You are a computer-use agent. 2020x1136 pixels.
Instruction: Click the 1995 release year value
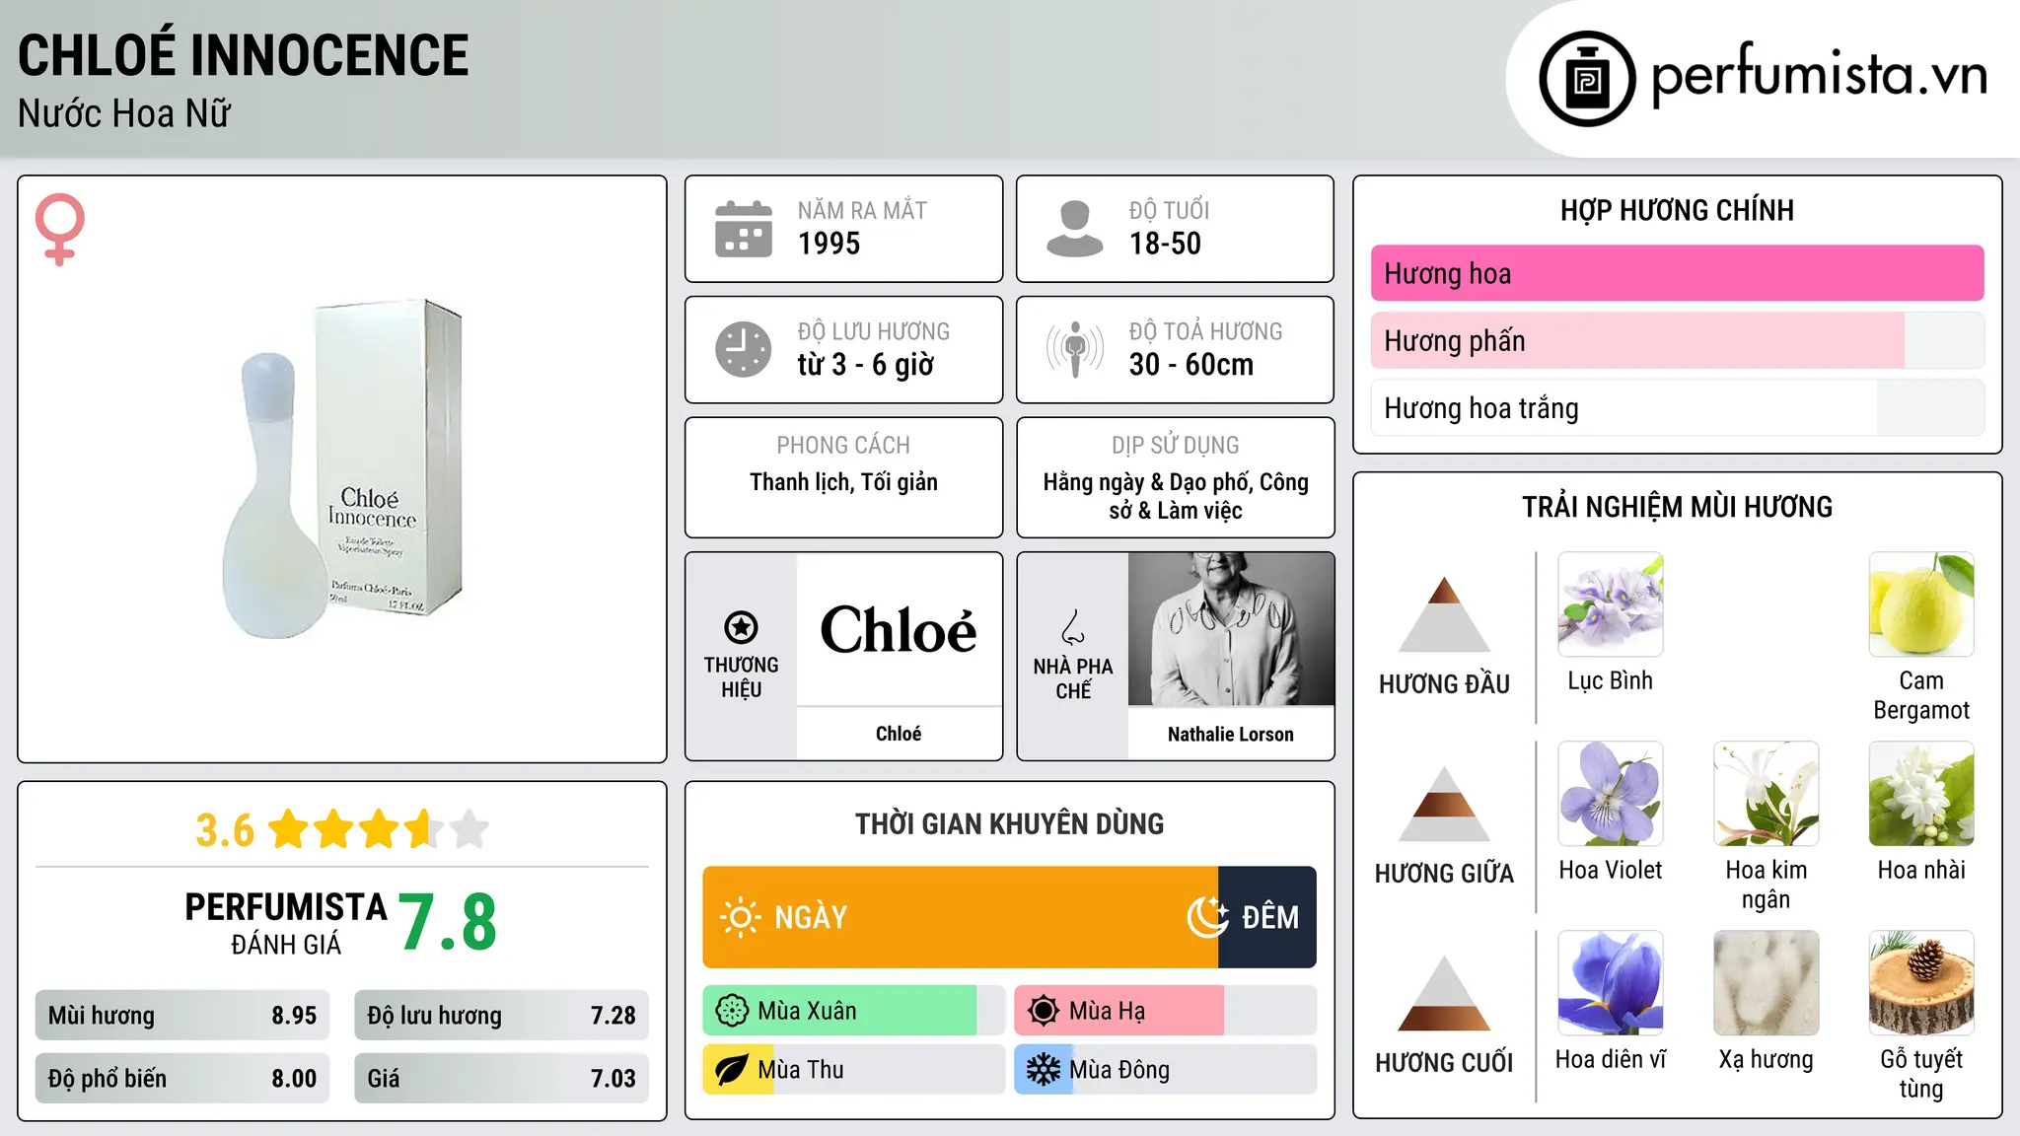point(829,244)
